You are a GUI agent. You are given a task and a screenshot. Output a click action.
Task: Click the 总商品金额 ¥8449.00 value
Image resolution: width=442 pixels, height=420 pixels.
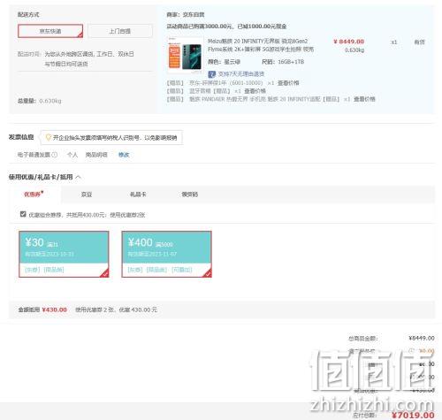422,338
